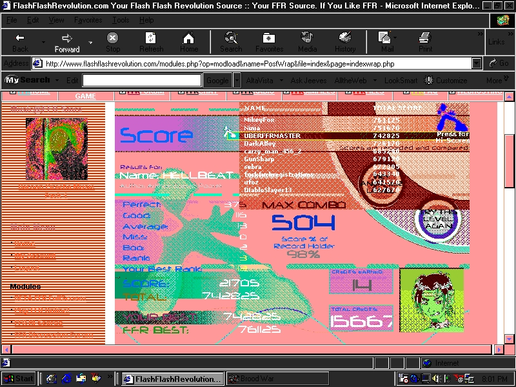Click the Ask Jeeves search button
The height and width of the screenshot is (387, 516).
(x=308, y=80)
